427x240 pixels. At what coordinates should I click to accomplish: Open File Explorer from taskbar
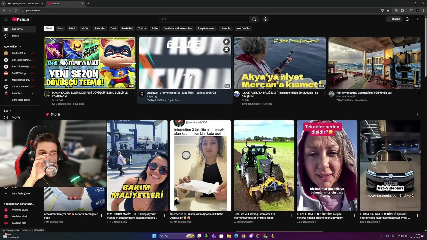[x=229, y=236]
